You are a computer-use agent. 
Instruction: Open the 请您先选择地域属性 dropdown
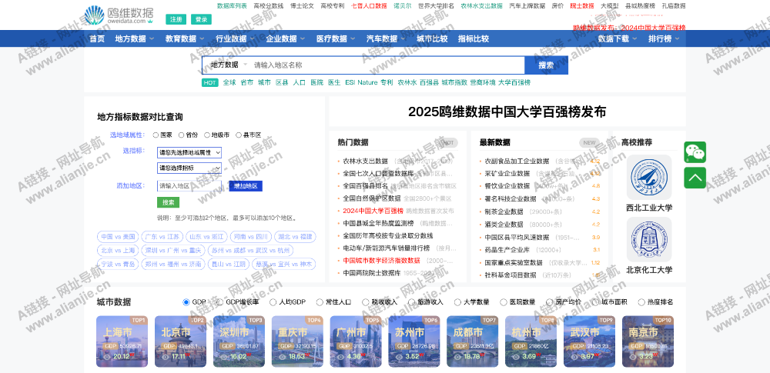tap(189, 152)
